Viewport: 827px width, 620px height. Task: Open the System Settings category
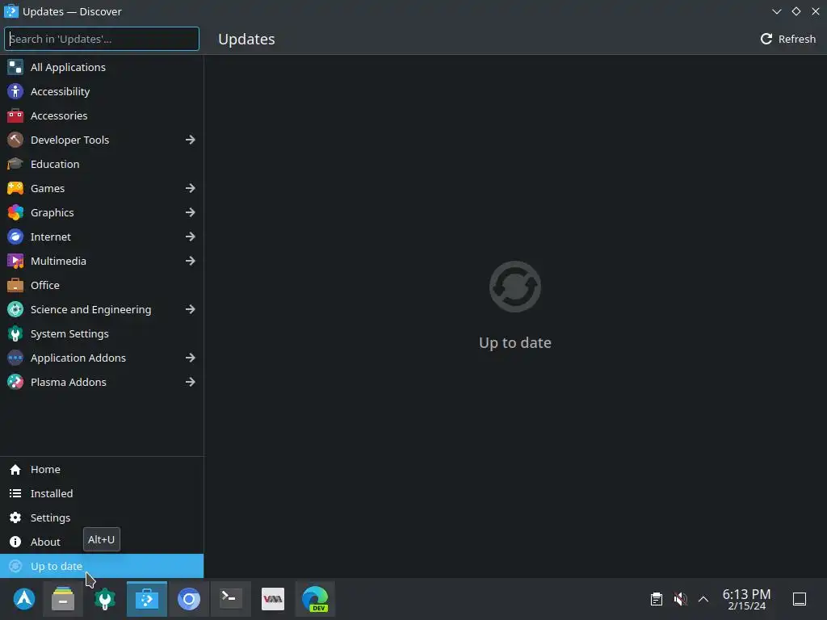click(x=102, y=333)
